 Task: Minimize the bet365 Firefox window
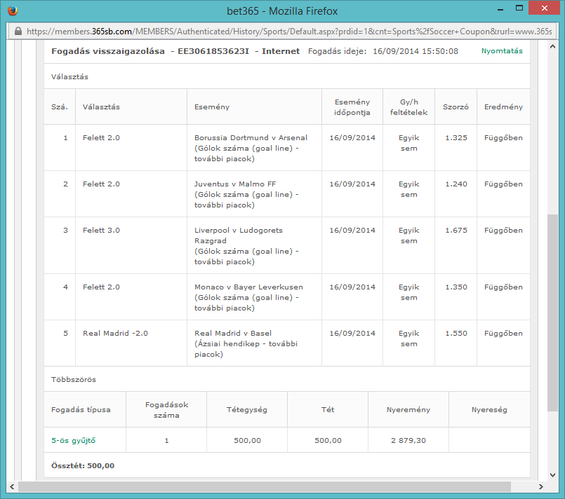pos(500,10)
